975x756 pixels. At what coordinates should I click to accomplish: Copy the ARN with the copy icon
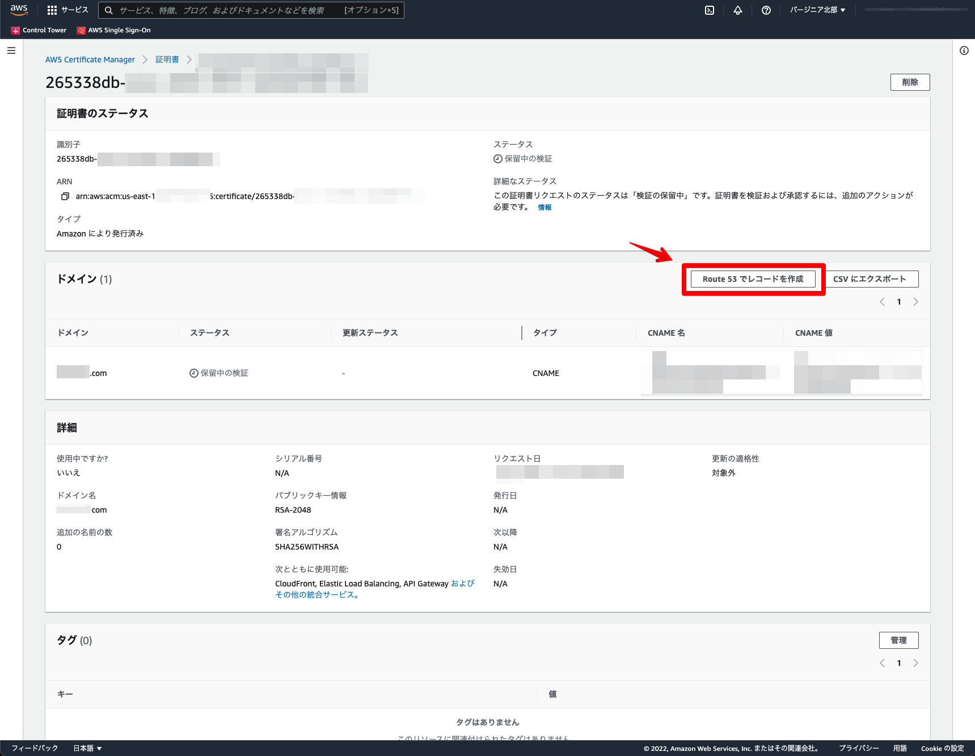(x=65, y=196)
